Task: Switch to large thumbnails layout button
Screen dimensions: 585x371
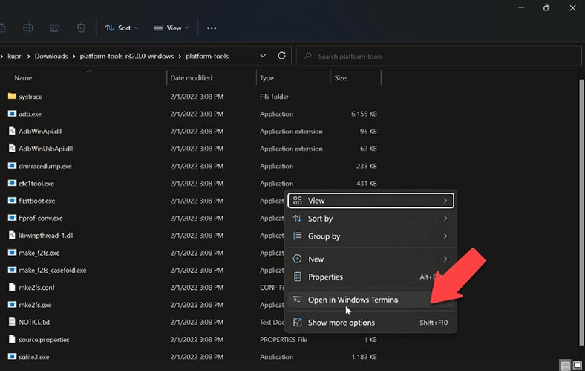Action: [577, 365]
